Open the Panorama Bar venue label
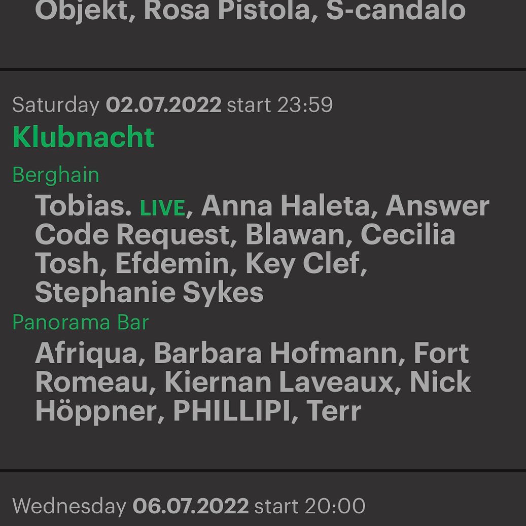Image resolution: width=526 pixels, height=526 pixels. (x=80, y=323)
